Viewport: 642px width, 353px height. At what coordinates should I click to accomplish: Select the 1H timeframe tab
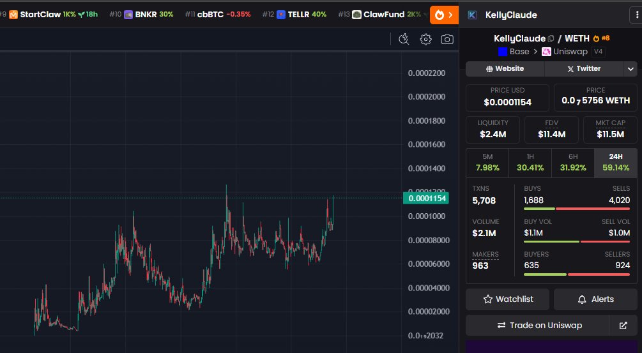pyautogui.click(x=530, y=162)
